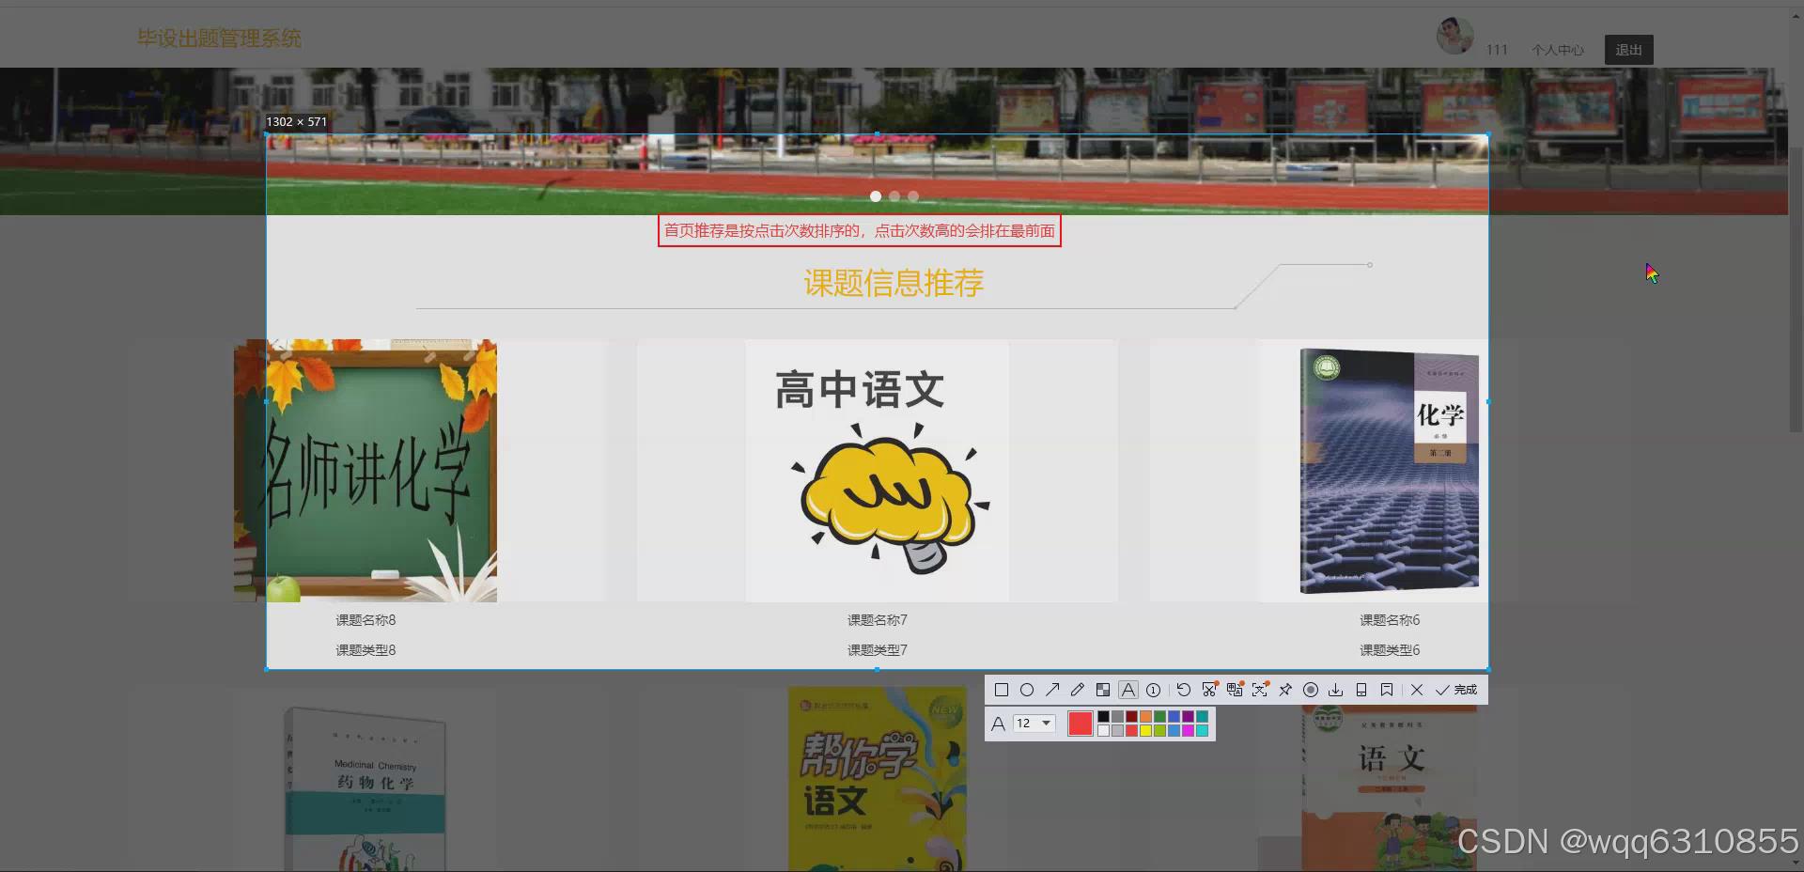
Task: Save screenshot with download icon
Action: coord(1335,690)
